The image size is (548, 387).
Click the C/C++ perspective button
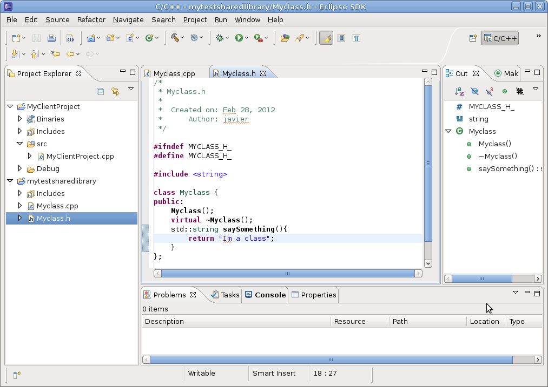(500, 38)
